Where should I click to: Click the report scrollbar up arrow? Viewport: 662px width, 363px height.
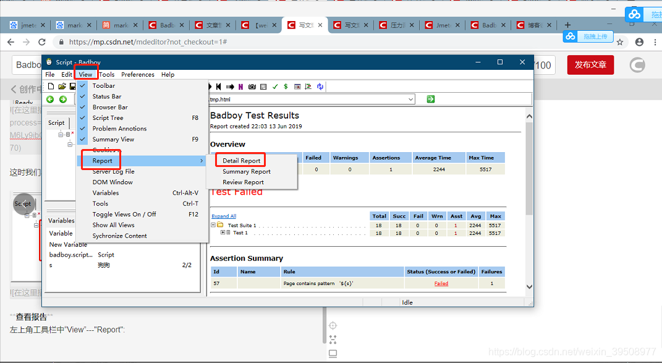[x=530, y=116]
